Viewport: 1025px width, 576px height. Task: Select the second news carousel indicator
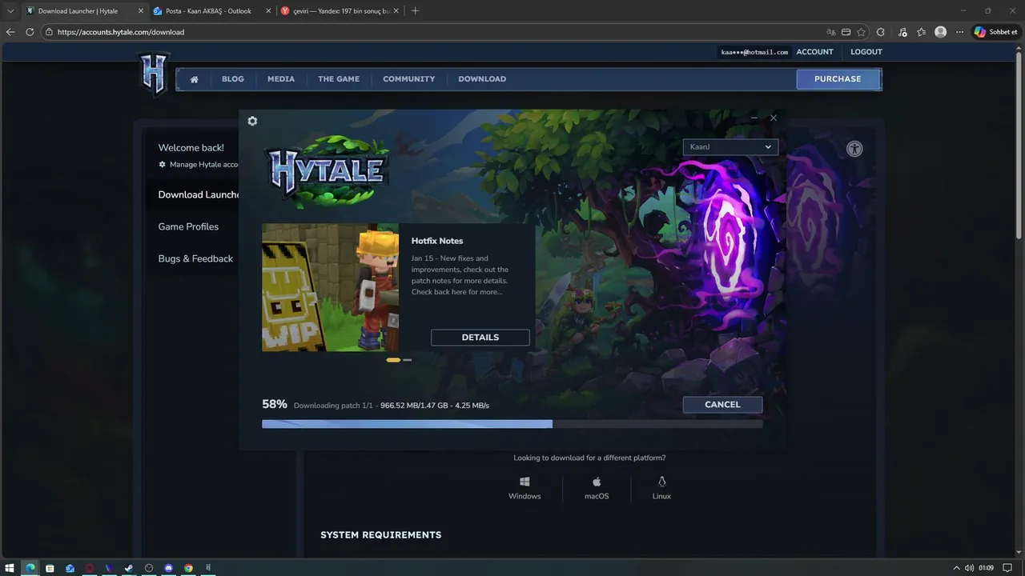(408, 360)
